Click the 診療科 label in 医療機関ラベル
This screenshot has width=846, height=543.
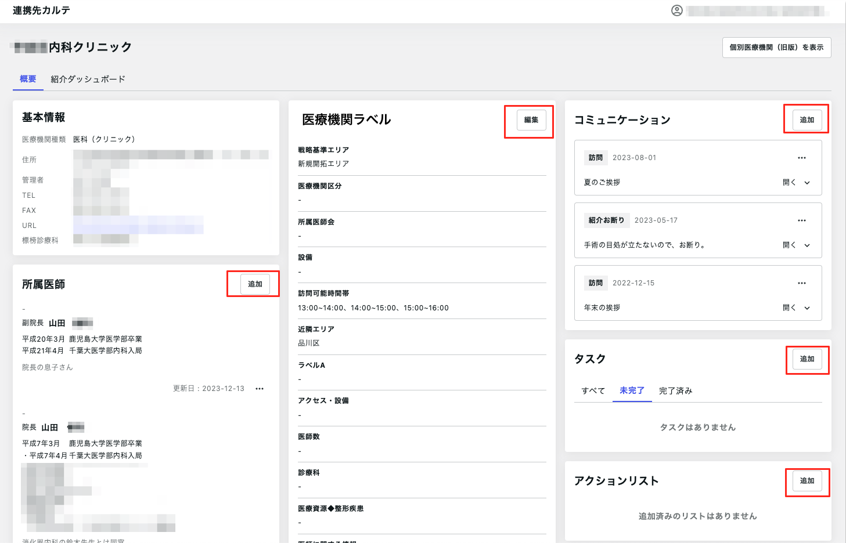click(x=309, y=473)
